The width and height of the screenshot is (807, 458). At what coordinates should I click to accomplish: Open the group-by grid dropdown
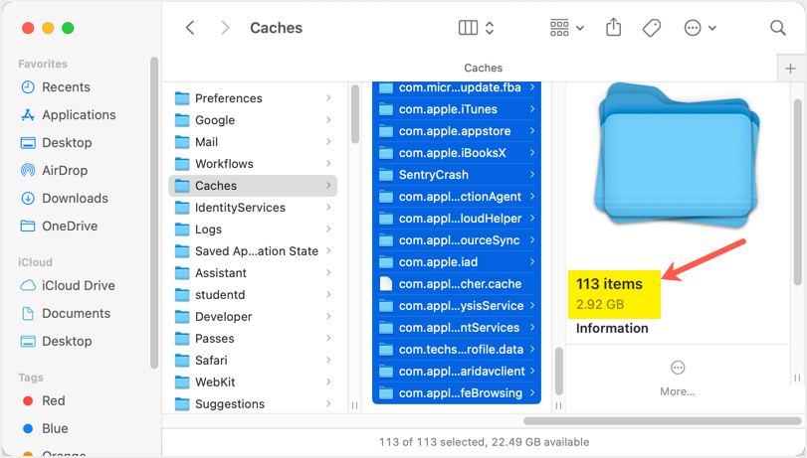coord(566,28)
